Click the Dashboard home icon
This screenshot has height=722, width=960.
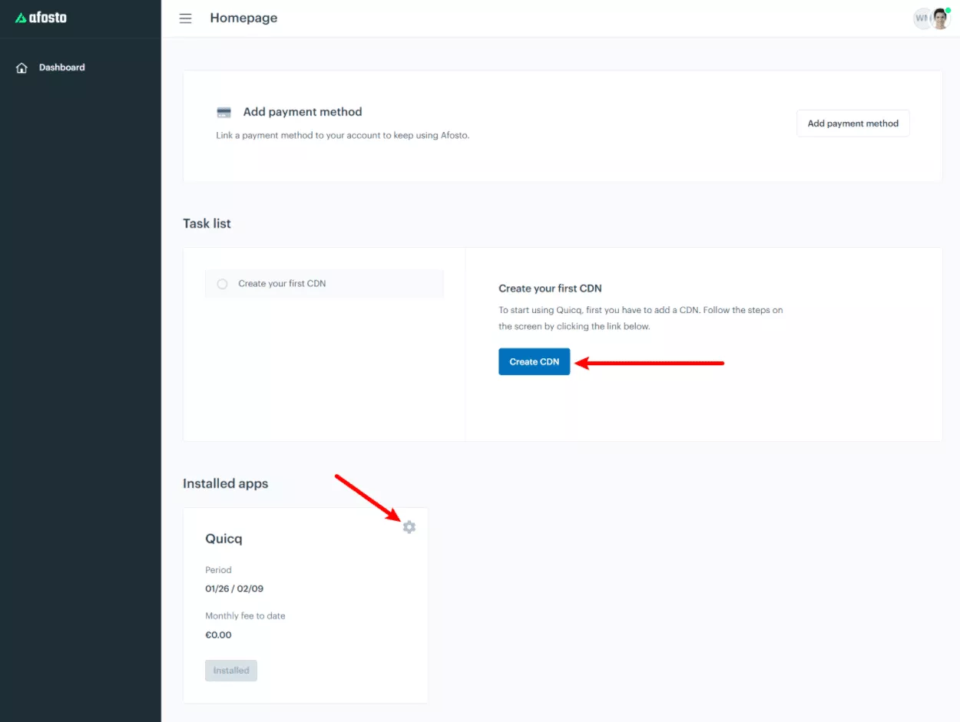[22, 68]
